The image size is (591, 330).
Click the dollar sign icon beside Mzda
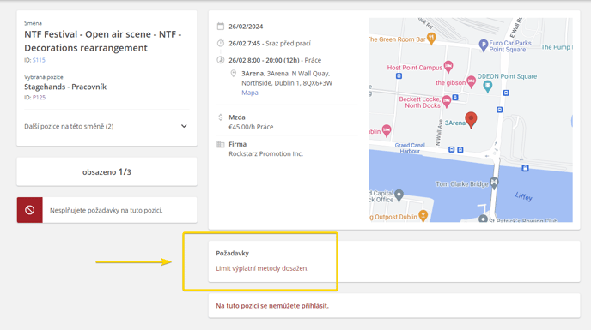click(221, 117)
